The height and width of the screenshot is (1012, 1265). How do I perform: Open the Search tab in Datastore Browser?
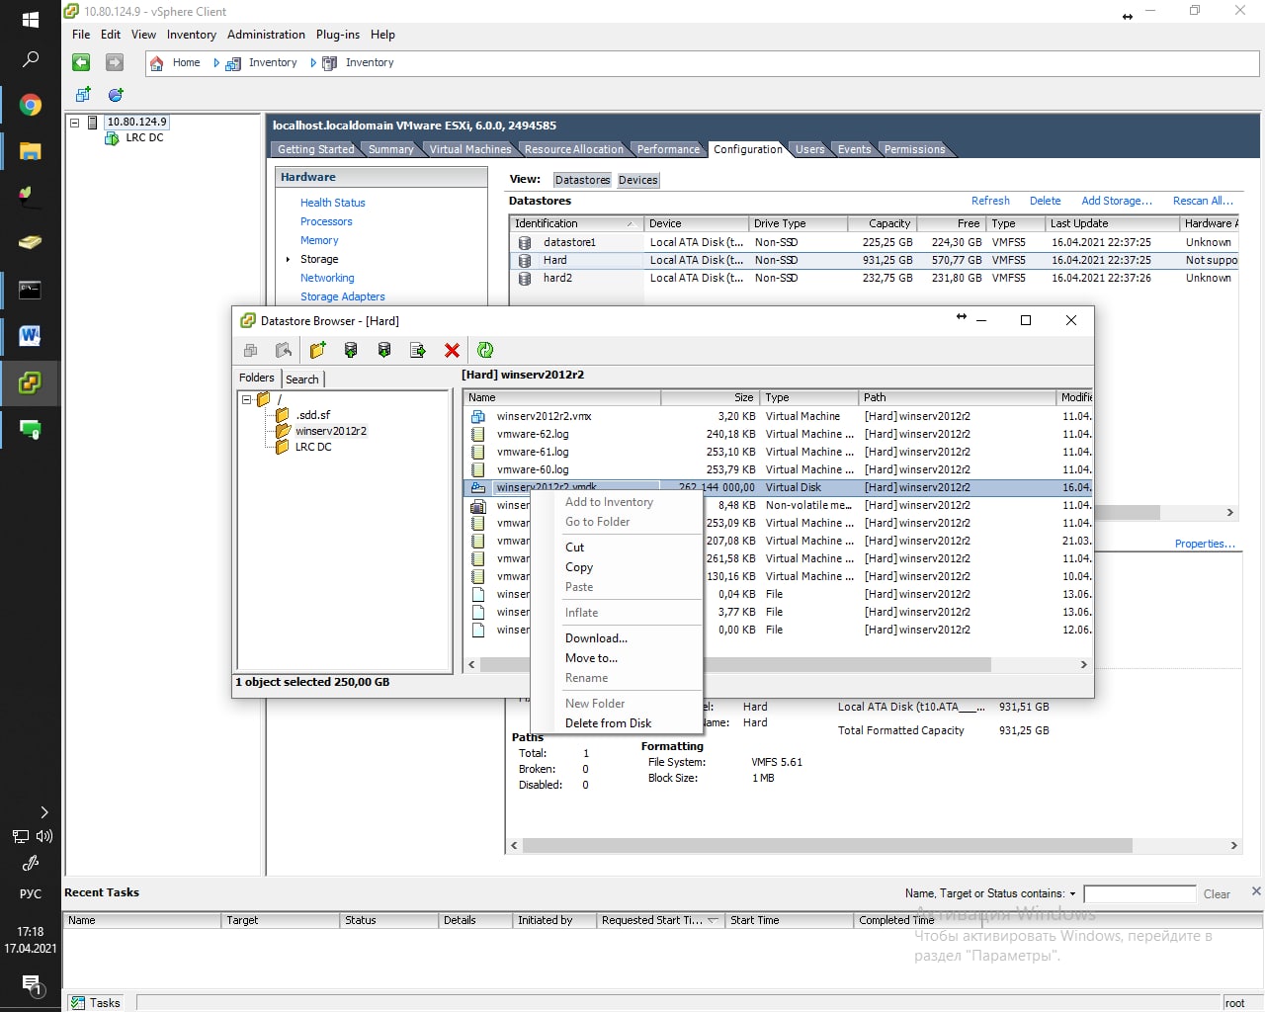tap(302, 379)
